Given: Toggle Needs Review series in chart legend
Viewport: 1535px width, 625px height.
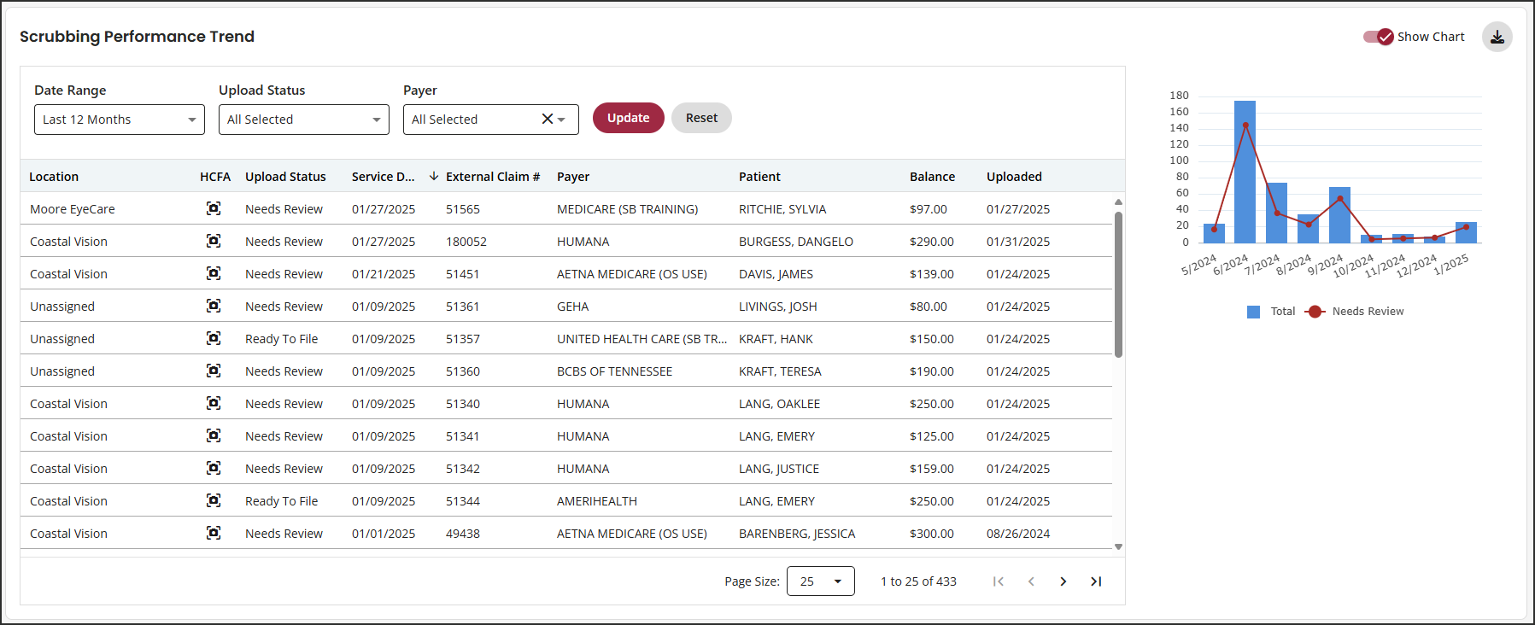Looking at the screenshot, I should click(1355, 312).
